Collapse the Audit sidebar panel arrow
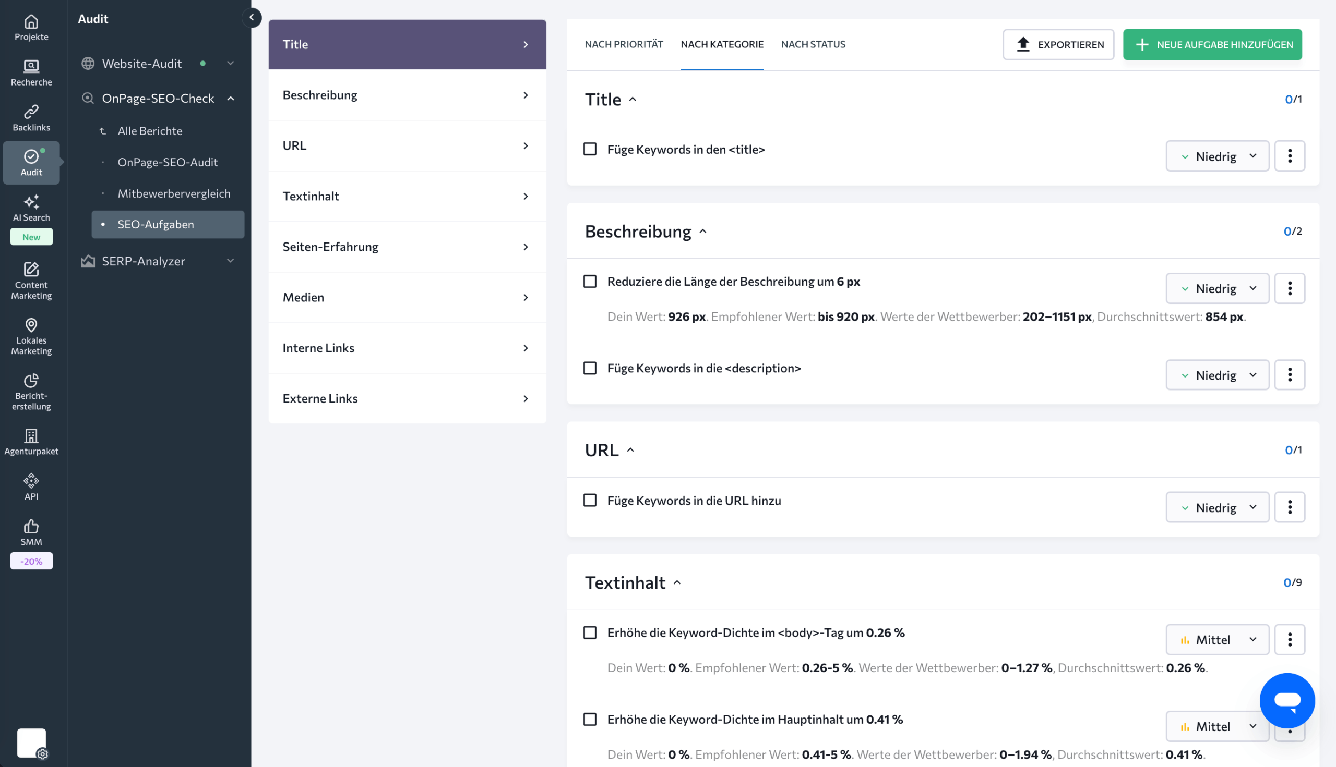Image resolution: width=1336 pixels, height=767 pixels. tap(252, 17)
